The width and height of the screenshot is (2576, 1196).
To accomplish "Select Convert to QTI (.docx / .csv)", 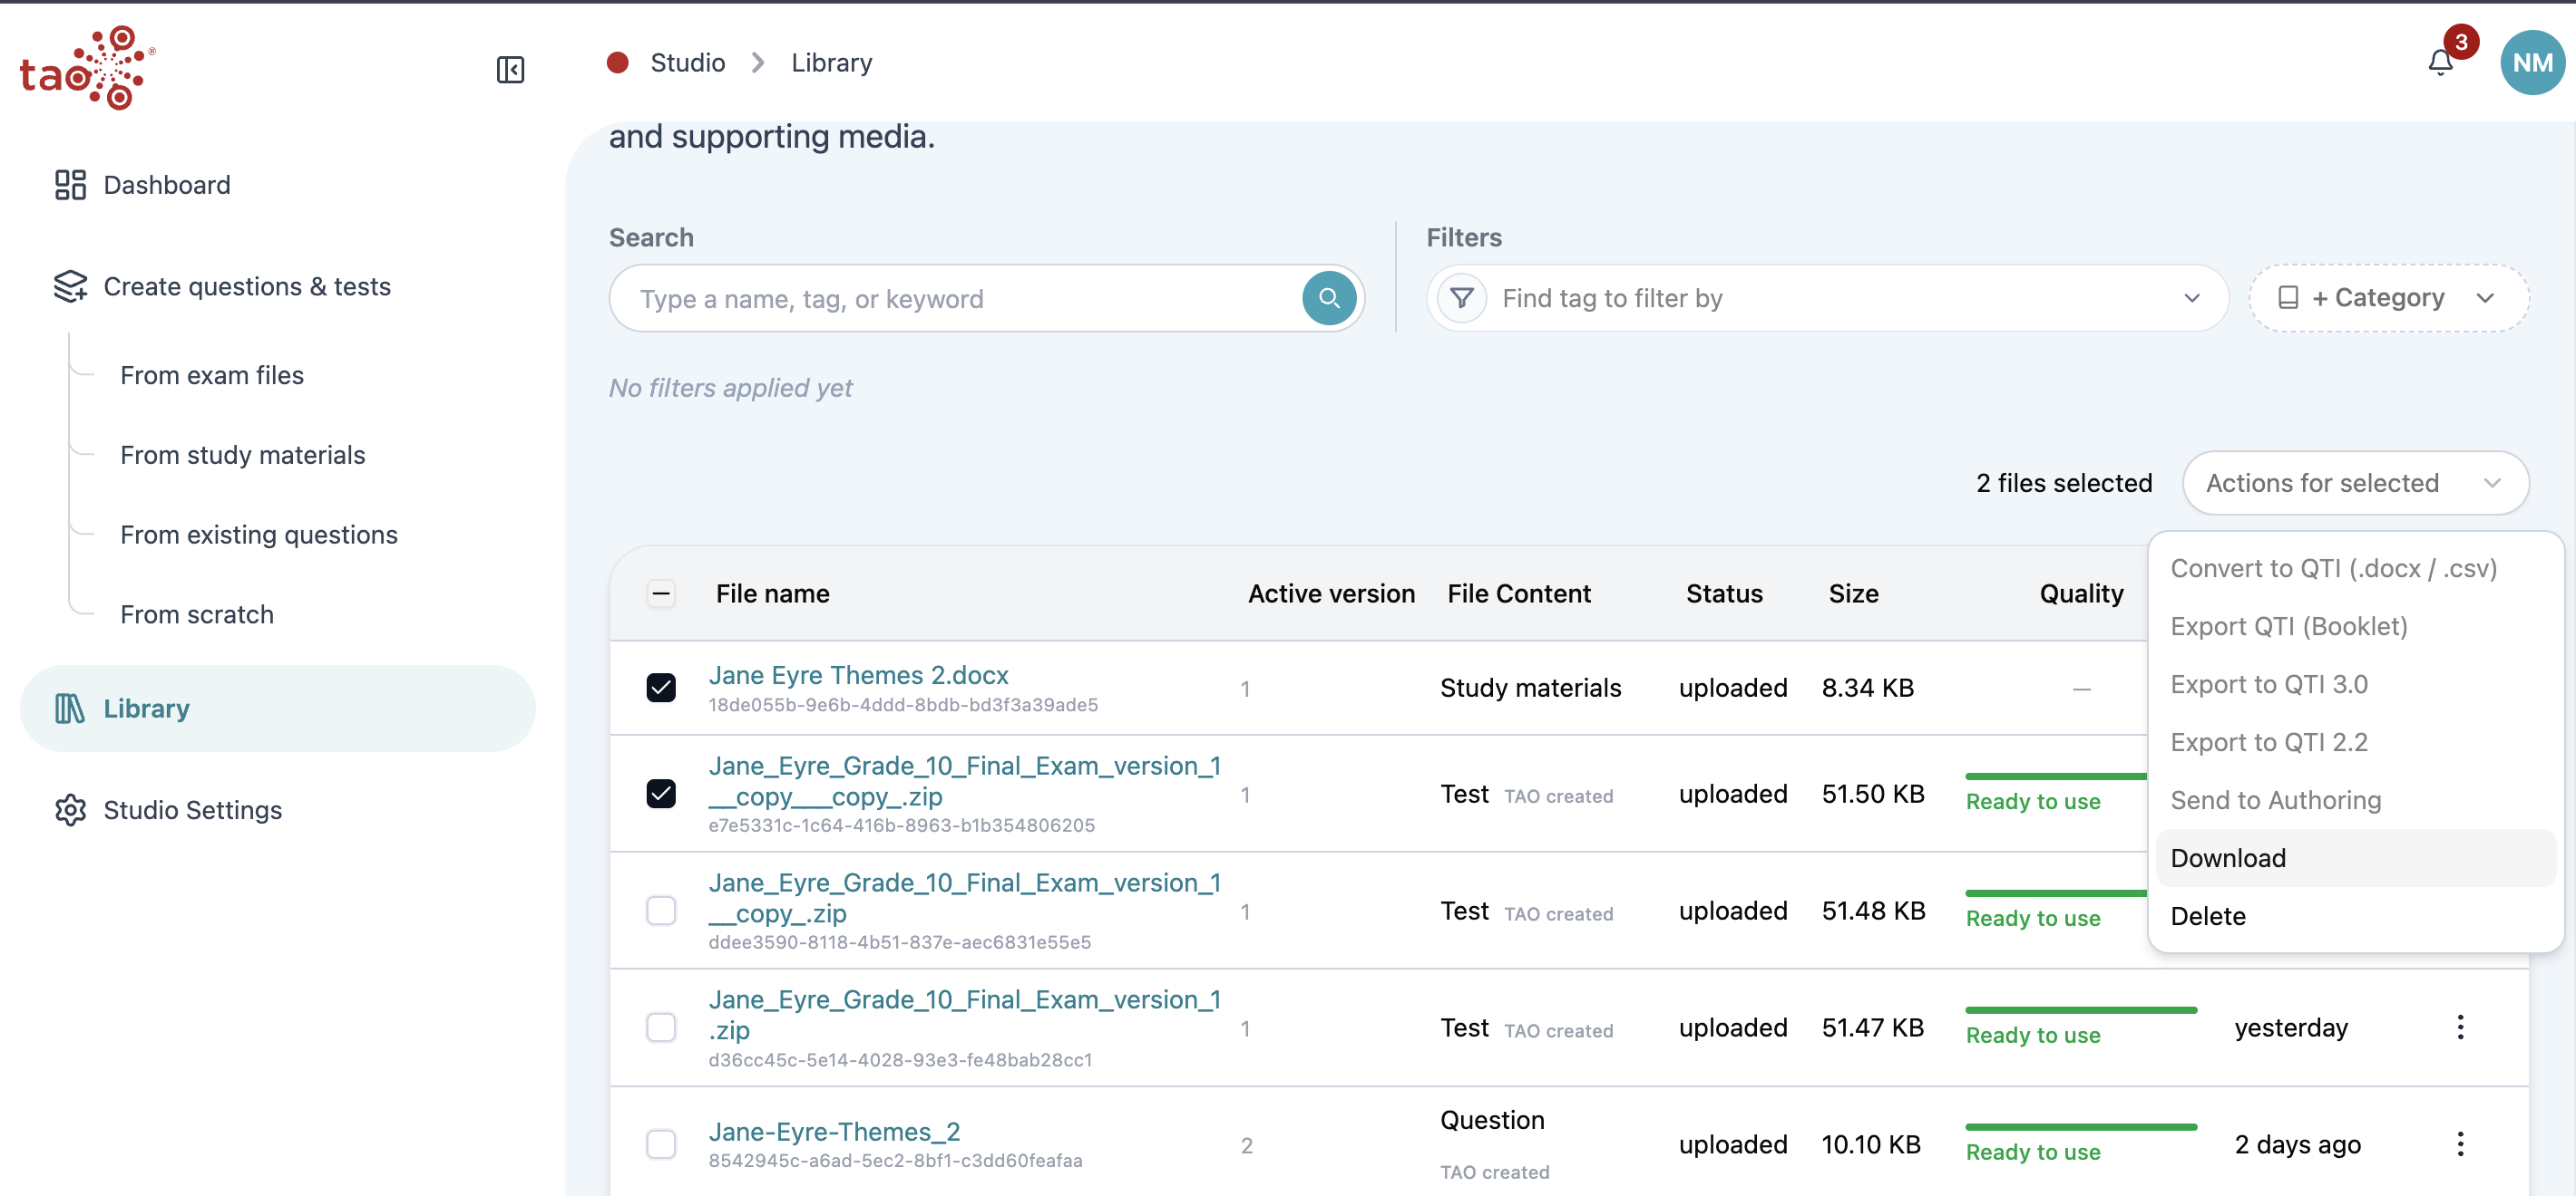I will tap(2355, 568).
